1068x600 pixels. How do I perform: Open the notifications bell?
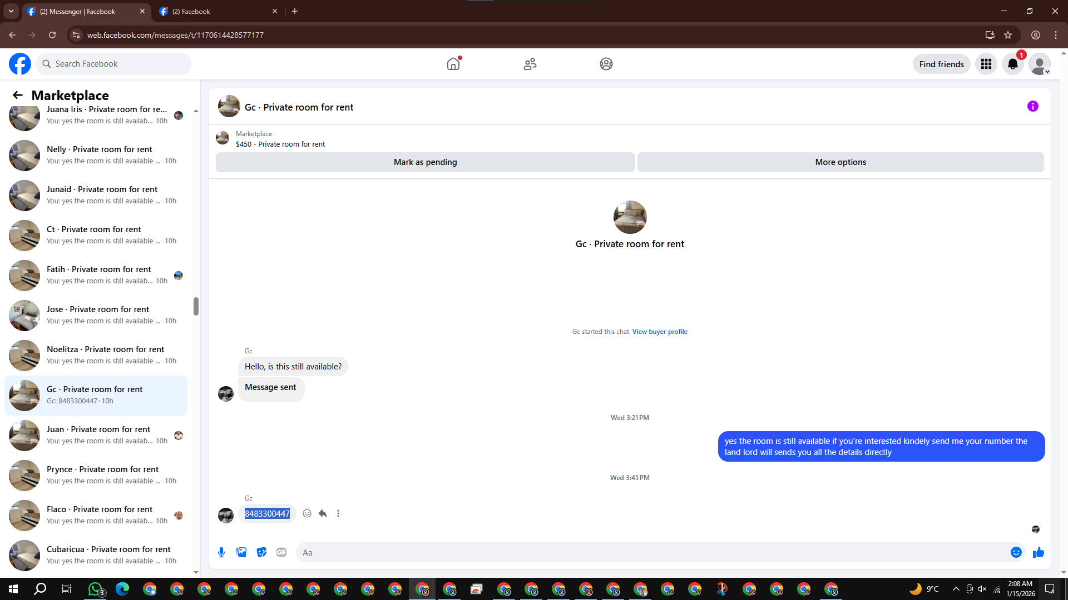point(1013,64)
